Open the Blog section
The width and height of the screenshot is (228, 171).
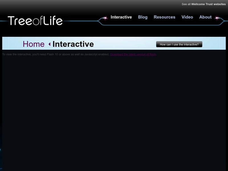[143, 17]
